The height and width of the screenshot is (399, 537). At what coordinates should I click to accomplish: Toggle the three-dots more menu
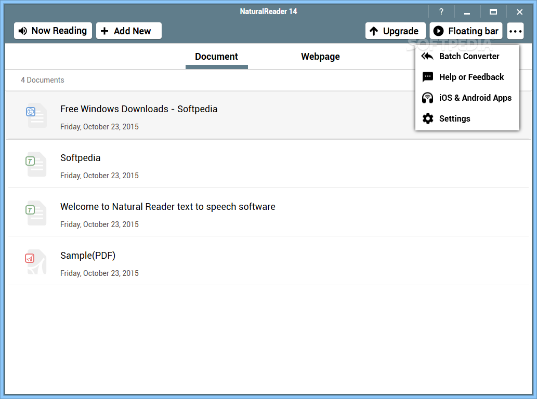point(515,31)
